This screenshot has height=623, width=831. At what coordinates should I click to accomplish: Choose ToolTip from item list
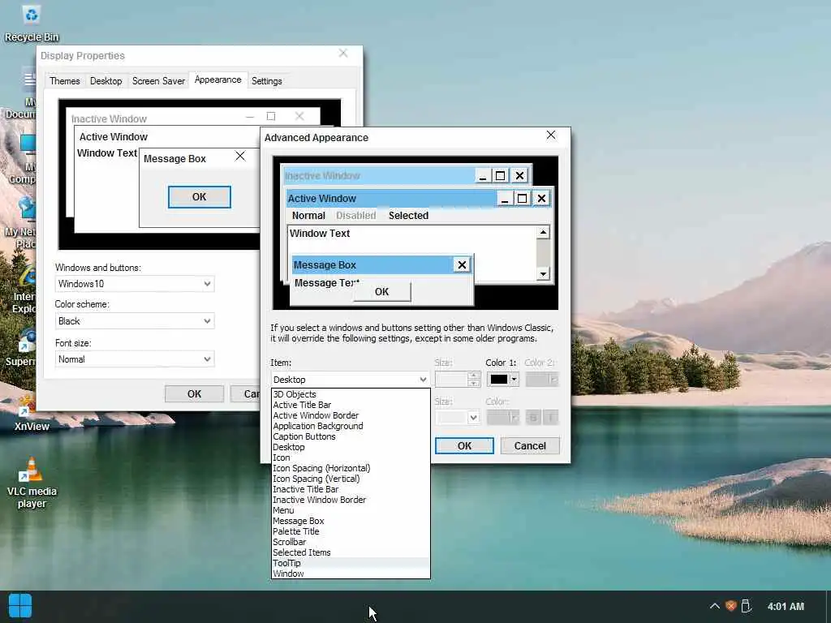(x=351, y=563)
